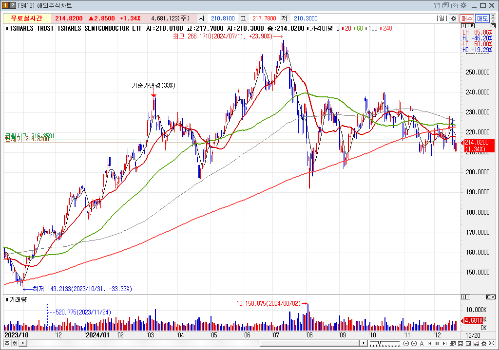Click the scroll left arrow of chart scrollbar

[x=22, y=344]
